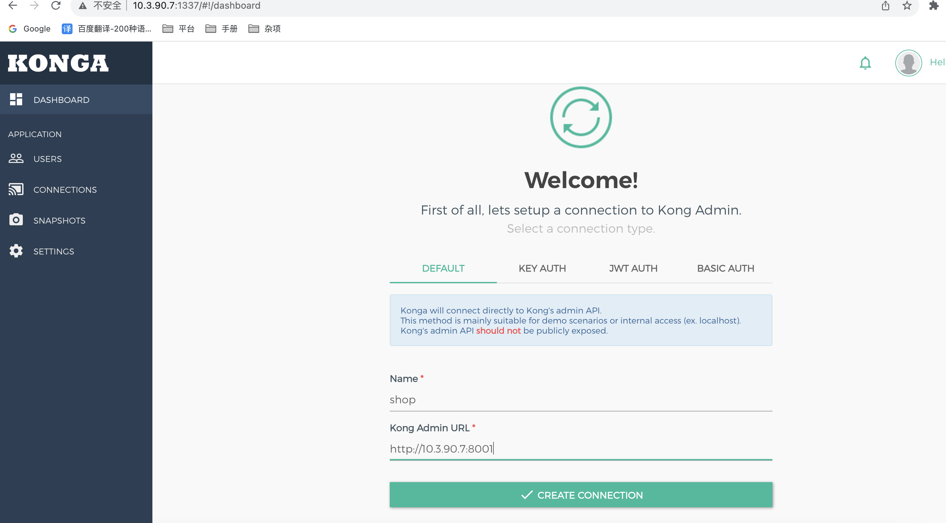This screenshot has width=946, height=523.
Task: Click the SNAPSHOTS camera icon
Action: [x=15, y=220]
